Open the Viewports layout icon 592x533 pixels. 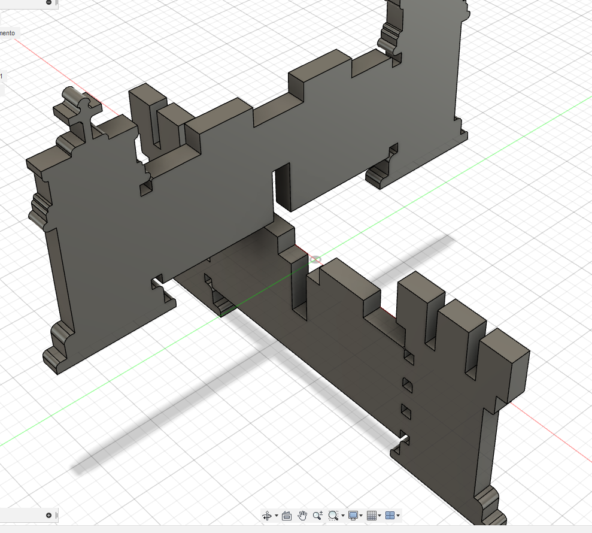click(x=390, y=516)
